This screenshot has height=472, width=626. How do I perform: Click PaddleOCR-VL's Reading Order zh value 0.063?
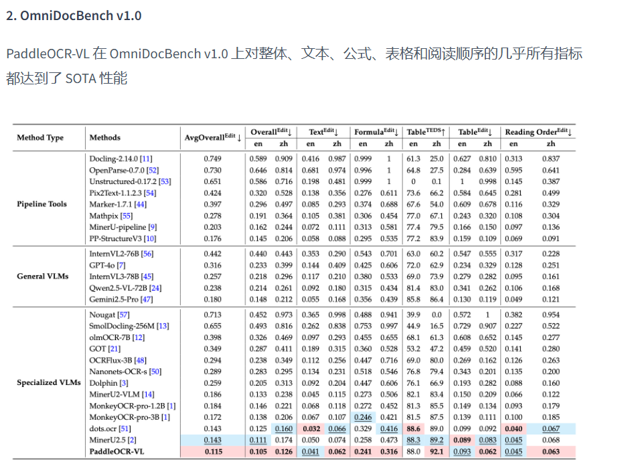tap(551, 452)
